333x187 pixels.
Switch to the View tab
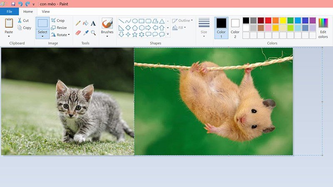point(46,12)
